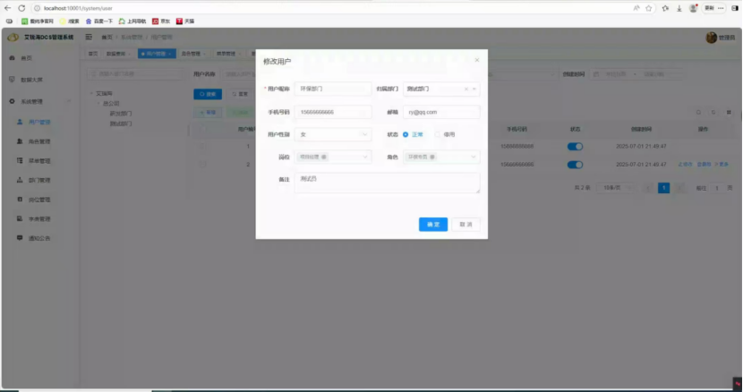743x392 pixels.
Task: Click the 取消 button
Action: pyautogui.click(x=465, y=225)
